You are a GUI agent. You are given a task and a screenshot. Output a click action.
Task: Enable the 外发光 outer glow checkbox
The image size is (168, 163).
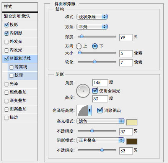pyautogui.click(x=7, y=42)
